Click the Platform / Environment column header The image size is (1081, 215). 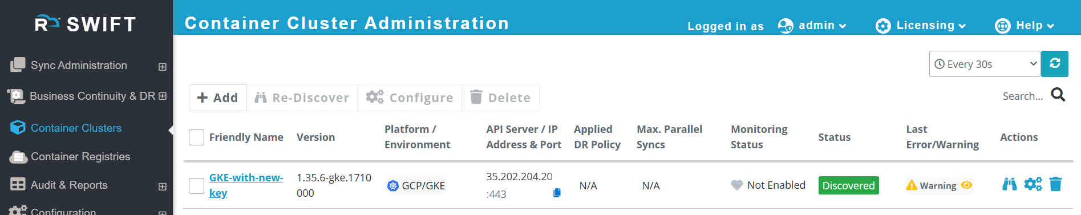coord(417,137)
